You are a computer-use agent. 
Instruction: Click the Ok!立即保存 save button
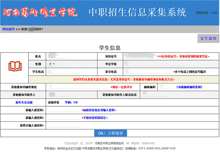[x=111, y=133]
